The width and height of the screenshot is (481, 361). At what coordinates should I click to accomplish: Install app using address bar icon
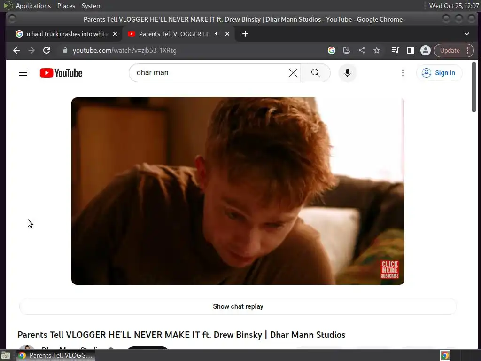346,50
